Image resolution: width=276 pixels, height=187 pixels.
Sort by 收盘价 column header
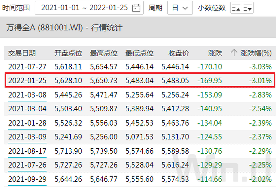tap(179, 53)
